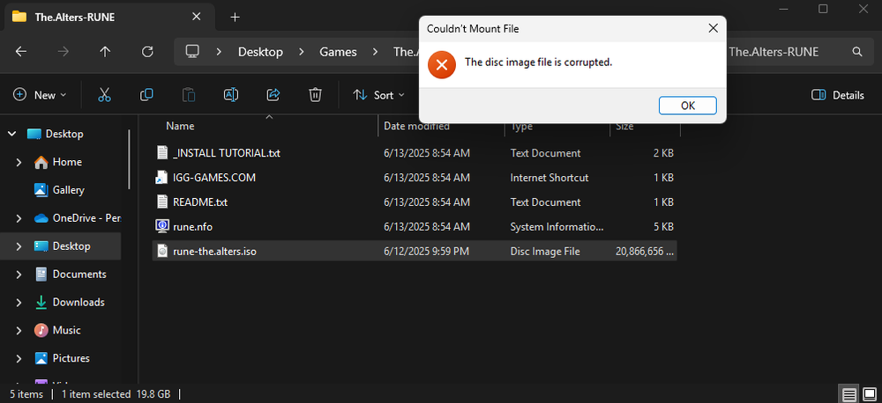Close the Couldn't Mount File dialog

coord(713,29)
